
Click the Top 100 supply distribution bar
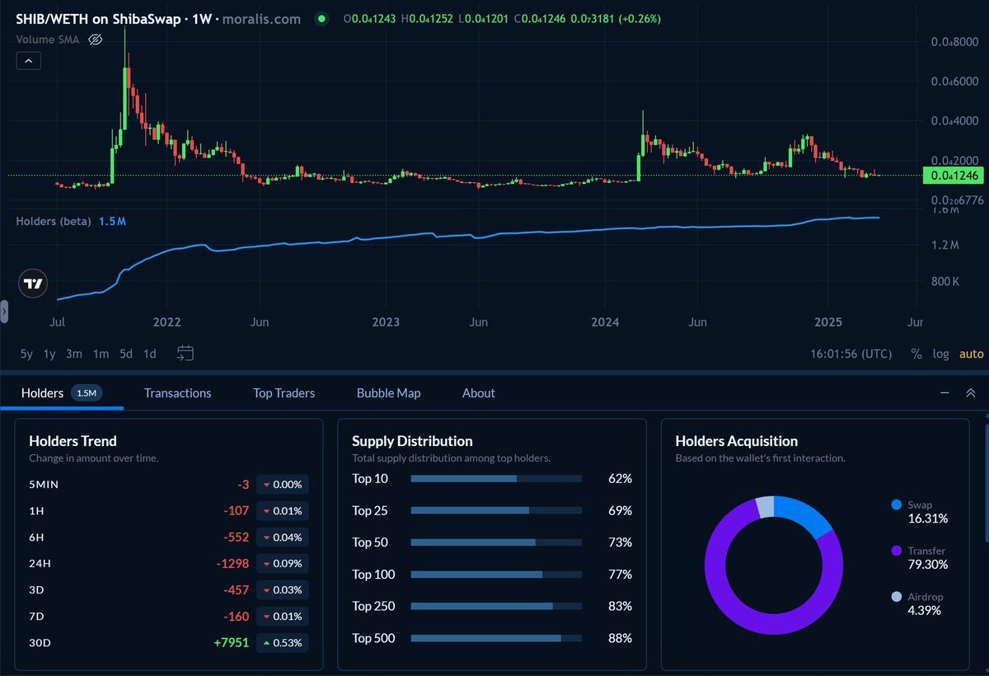click(496, 574)
